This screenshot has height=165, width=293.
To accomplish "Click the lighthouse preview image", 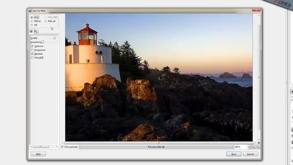I will pos(159,77).
